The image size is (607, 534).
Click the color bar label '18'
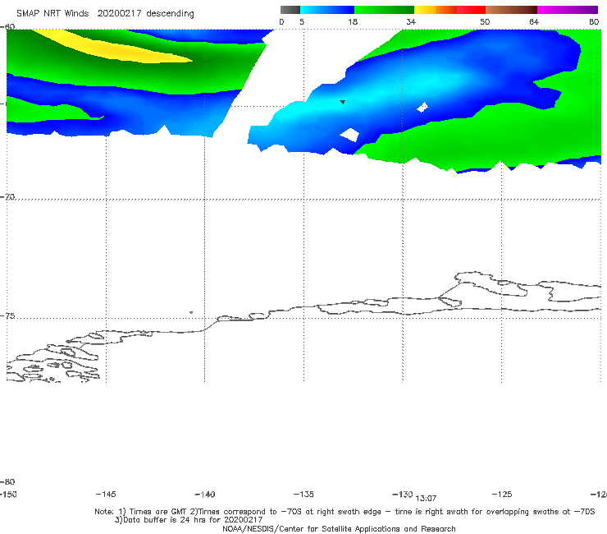click(353, 22)
